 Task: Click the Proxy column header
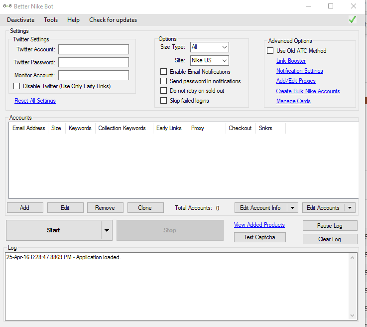tap(207, 128)
